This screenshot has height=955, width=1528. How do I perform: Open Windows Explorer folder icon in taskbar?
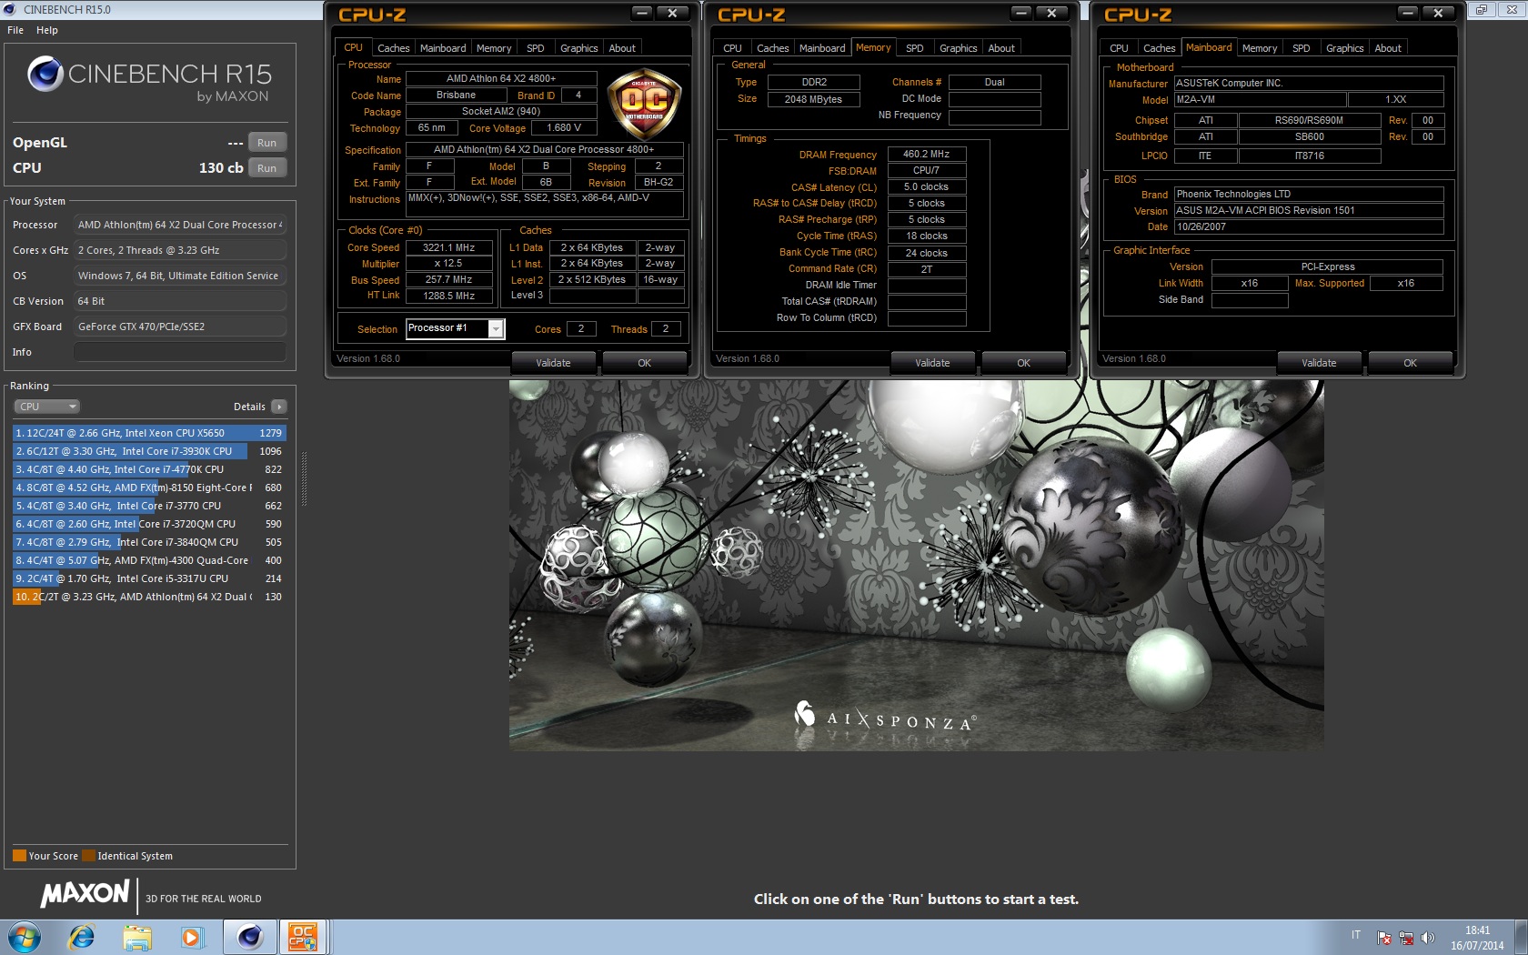[137, 937]
